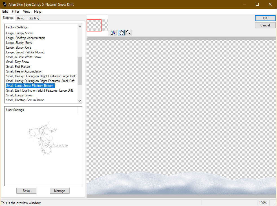Click the Cancel button
Image resolution: width=277 pixels, height=206 pixels.
click(x=265, y=25)
